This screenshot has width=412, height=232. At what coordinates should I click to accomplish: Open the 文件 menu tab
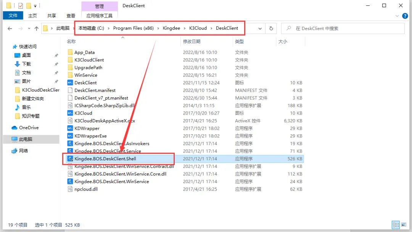(13, 16)
